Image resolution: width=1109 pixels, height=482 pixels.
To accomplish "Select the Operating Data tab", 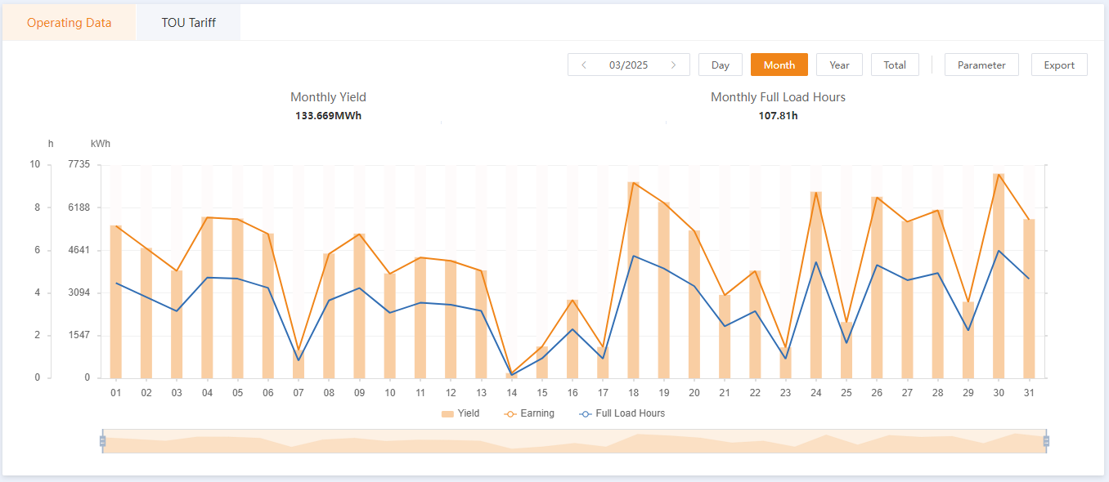I will 69,23.
